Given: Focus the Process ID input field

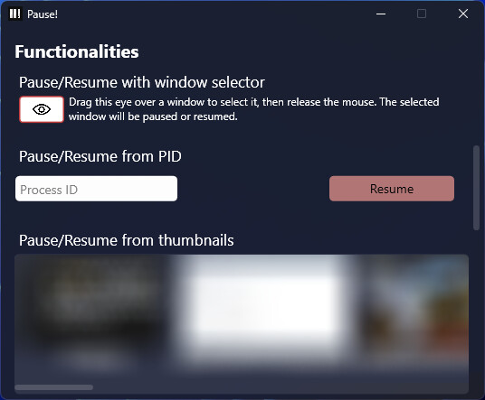Looking at the screenshot, I should click(x=96, y=189).
